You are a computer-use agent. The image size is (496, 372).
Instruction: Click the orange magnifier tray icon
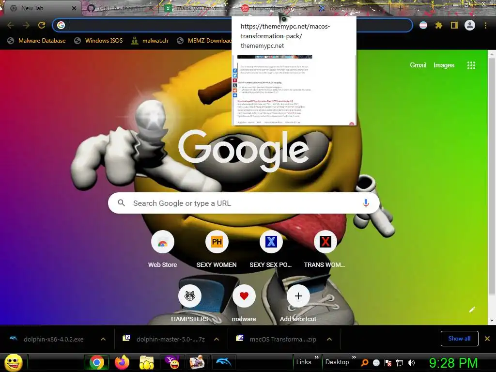[x=364, y=363]
